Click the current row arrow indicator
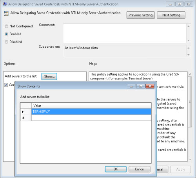The width and height of the screenshot is (196, 178). pos(23,112)
